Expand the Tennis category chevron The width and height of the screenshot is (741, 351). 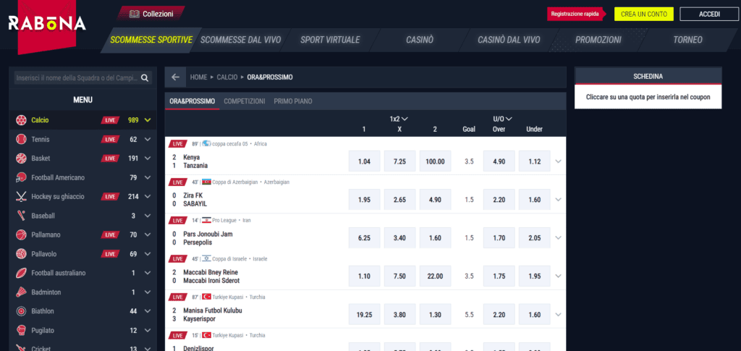[148, 140]
